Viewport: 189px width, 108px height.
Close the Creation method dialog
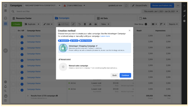130,31
